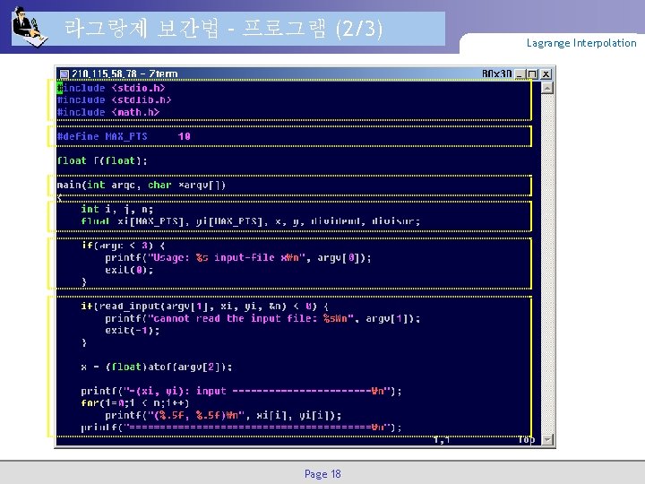Click the '#define MAX_PTS' text

click(x=102, y=136)
